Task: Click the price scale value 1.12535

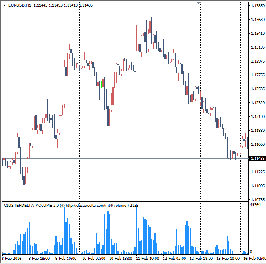Action: 258,89
